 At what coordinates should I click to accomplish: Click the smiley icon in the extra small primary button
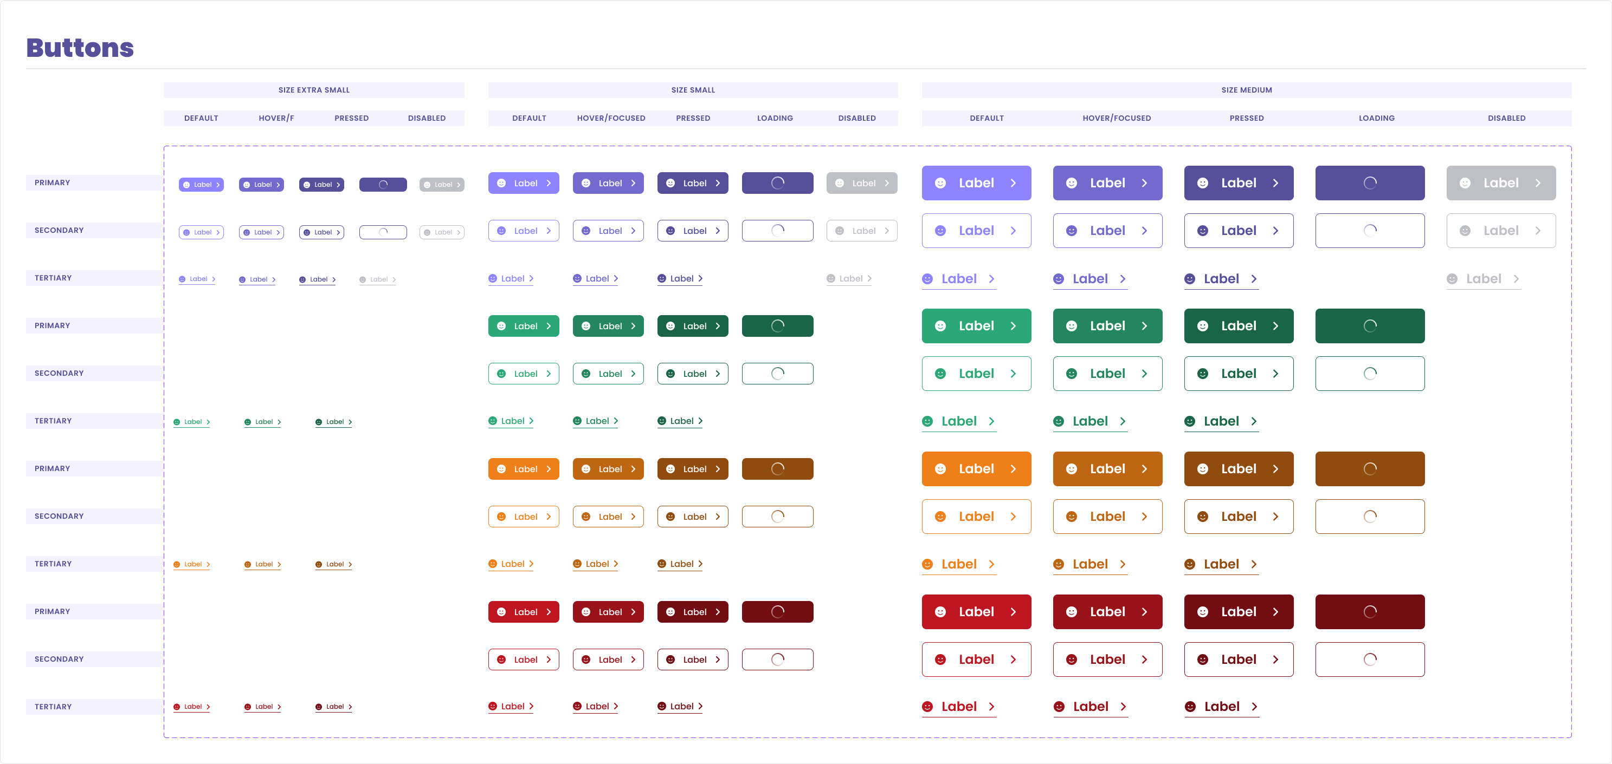pyautogui.click(x=186, y=185)
